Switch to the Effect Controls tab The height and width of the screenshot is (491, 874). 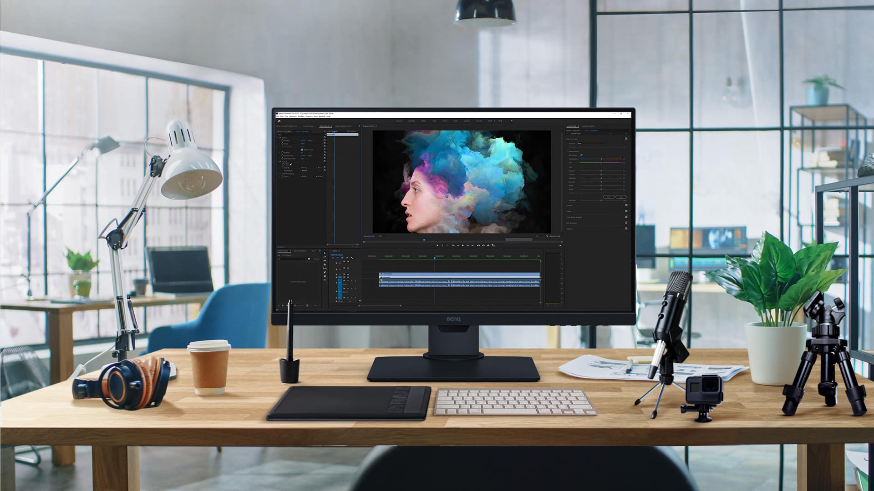(x=325, y=126)
